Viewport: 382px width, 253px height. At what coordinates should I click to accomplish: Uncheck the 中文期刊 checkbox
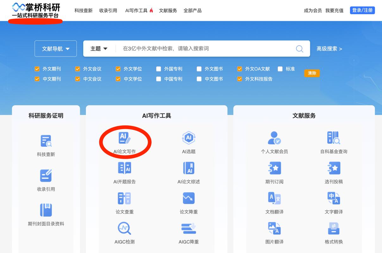click(x=37, y=79)
